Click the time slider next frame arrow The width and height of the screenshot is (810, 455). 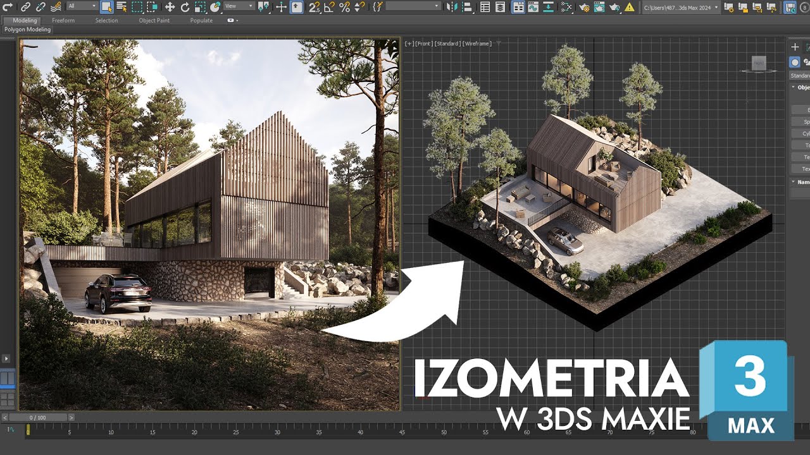coord(71,418)
